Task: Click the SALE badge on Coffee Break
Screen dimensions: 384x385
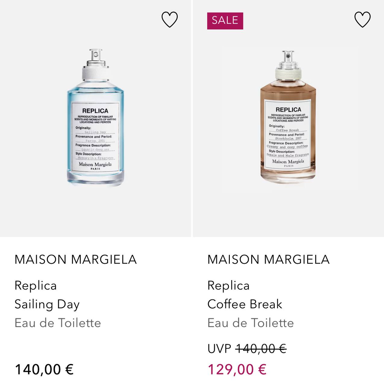Action: coord(225,21)
